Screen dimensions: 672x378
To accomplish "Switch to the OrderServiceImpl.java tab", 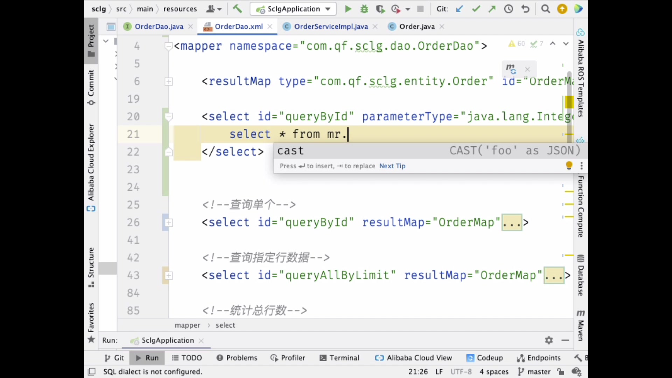I will click(x=331, y=26).
